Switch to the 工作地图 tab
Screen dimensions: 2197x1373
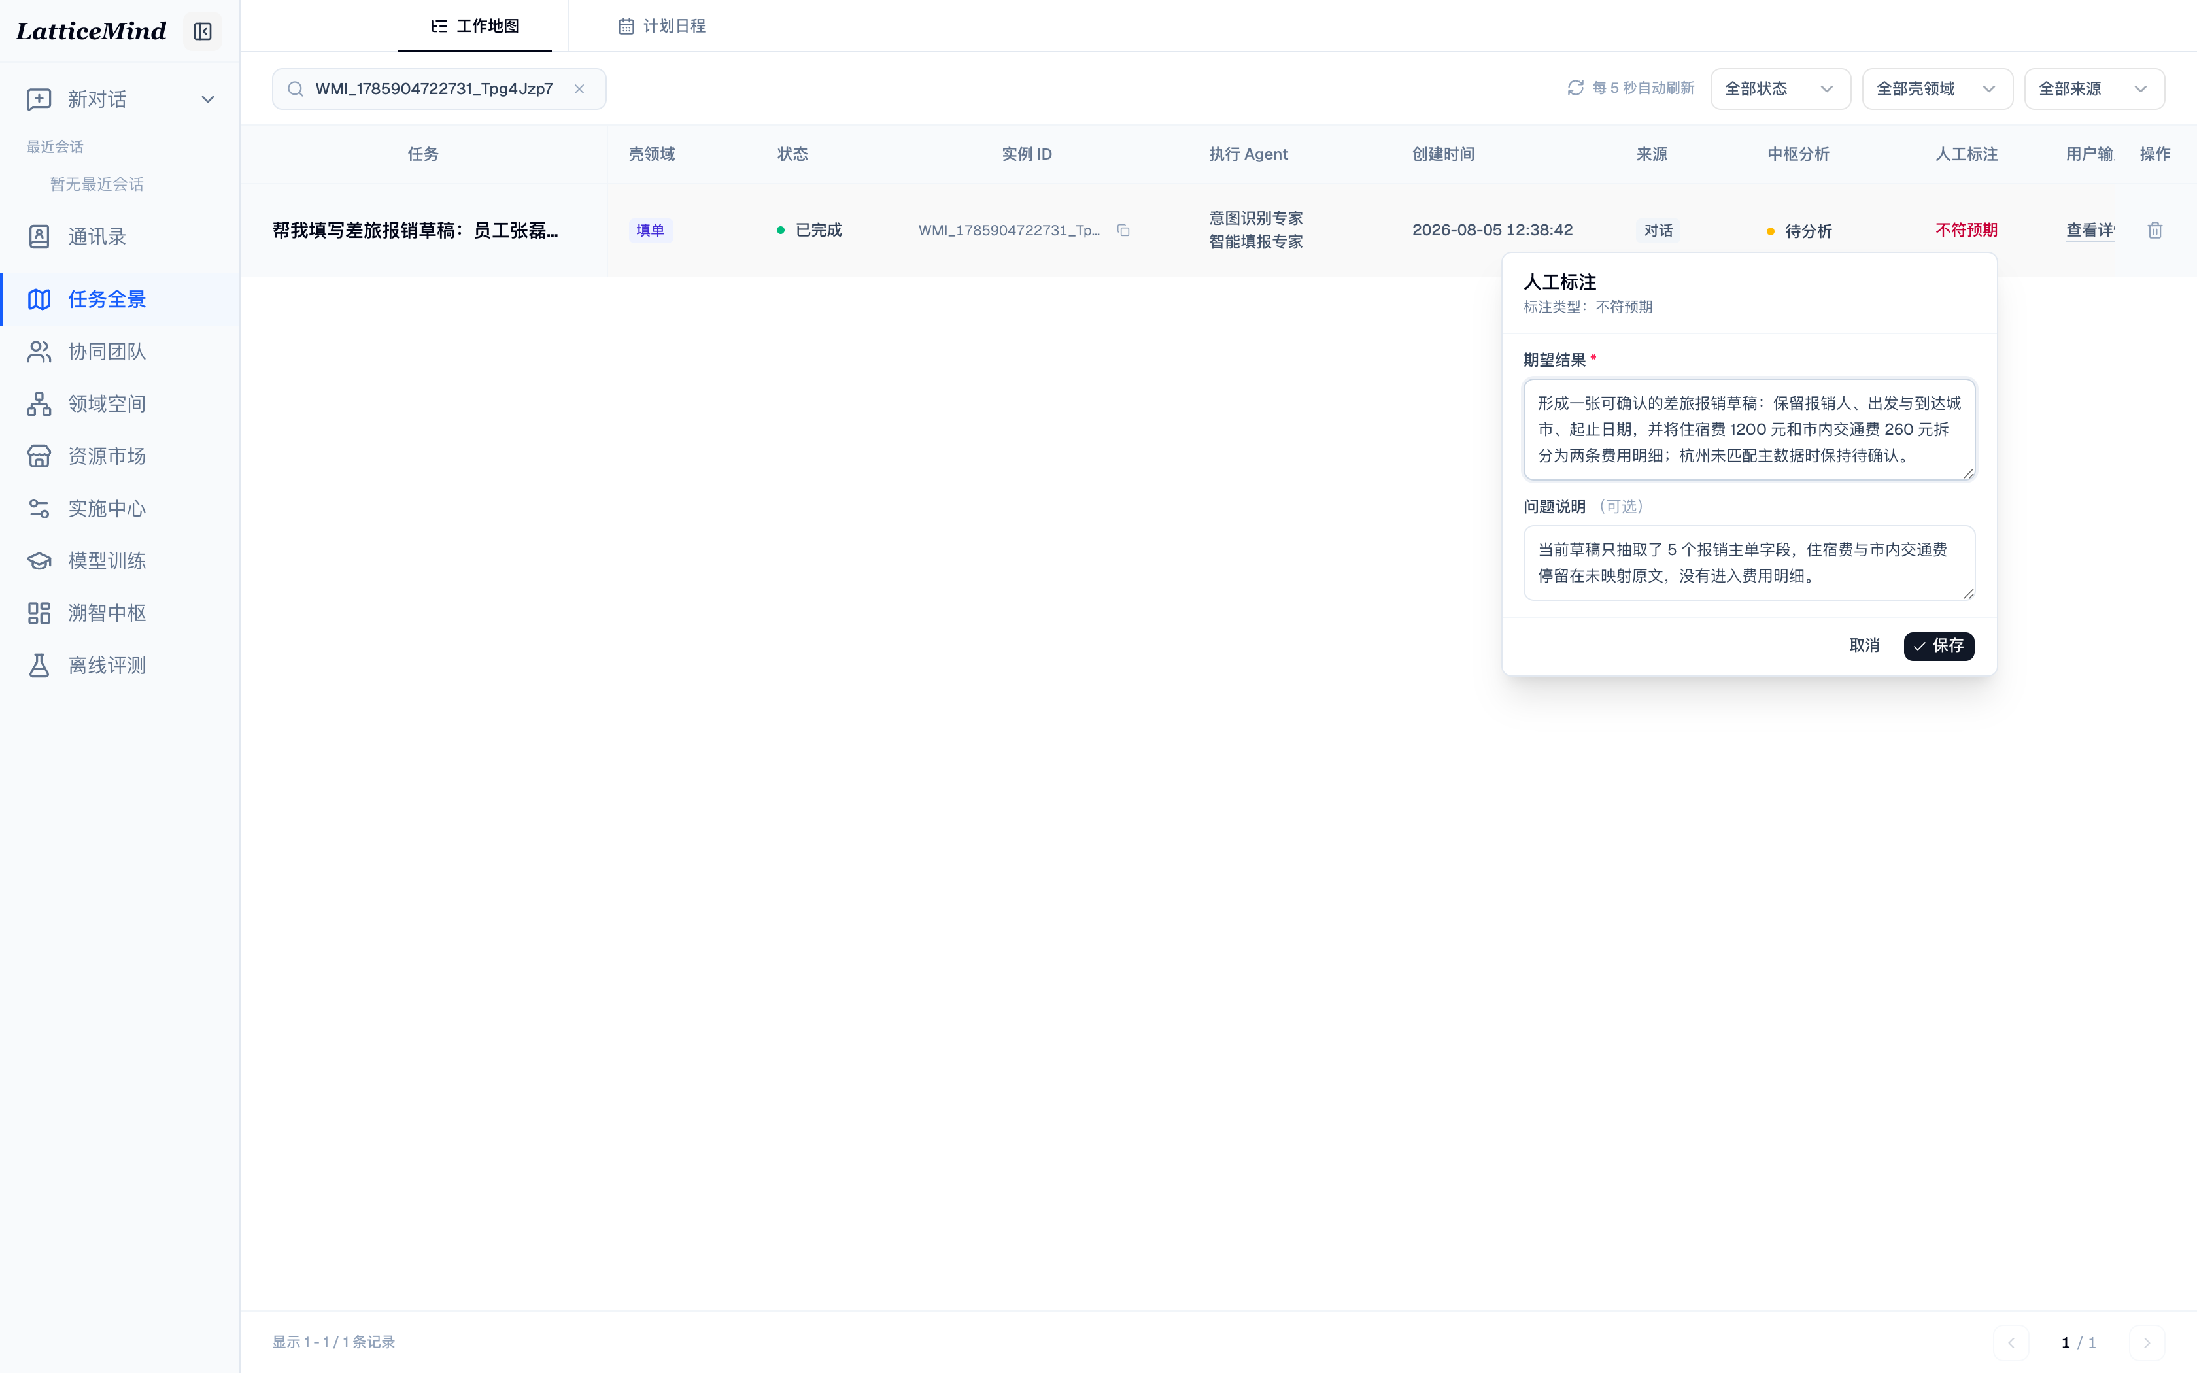point(475,26)
